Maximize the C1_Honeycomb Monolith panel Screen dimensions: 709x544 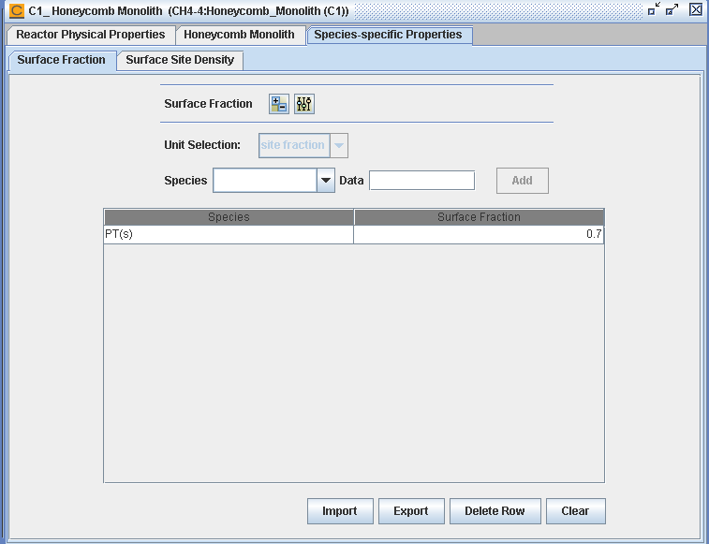672,9
